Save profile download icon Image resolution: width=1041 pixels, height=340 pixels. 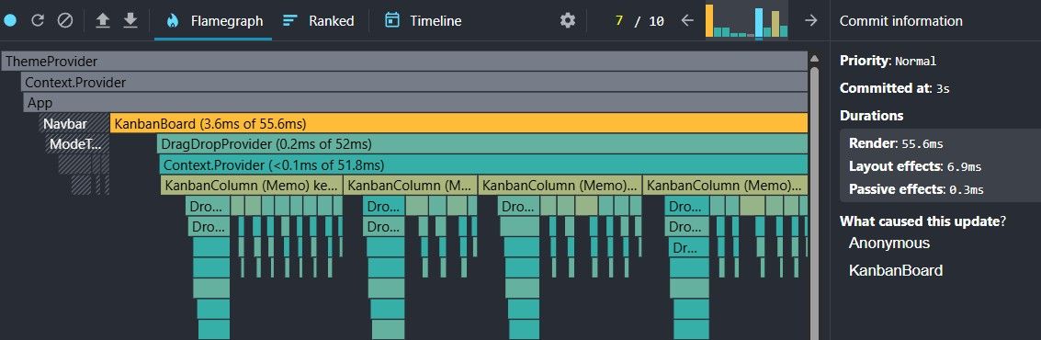coord(130,20)
